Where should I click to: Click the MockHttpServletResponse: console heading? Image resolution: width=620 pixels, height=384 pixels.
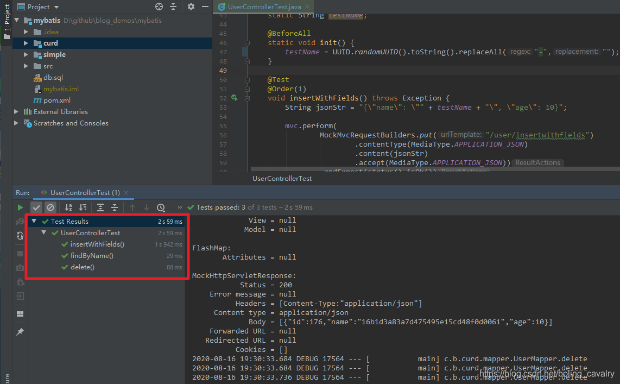click(x=244, y=275)
